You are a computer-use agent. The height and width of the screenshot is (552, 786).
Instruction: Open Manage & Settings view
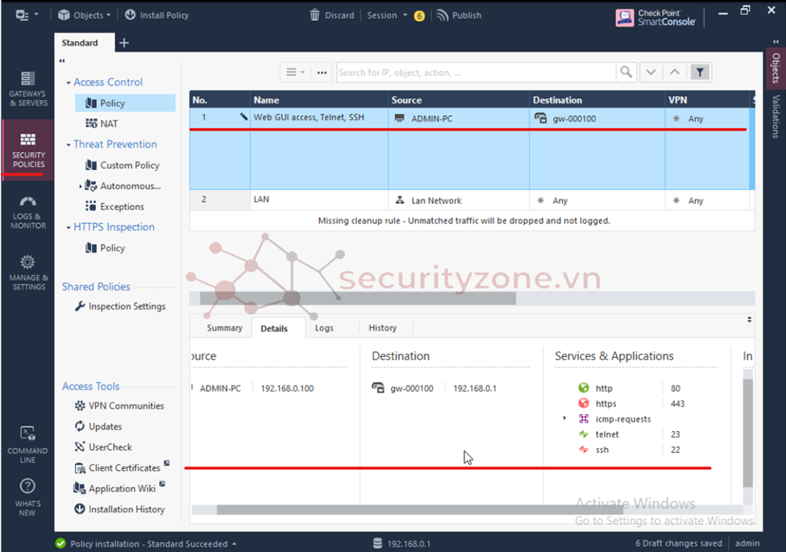tap(28, 273)
